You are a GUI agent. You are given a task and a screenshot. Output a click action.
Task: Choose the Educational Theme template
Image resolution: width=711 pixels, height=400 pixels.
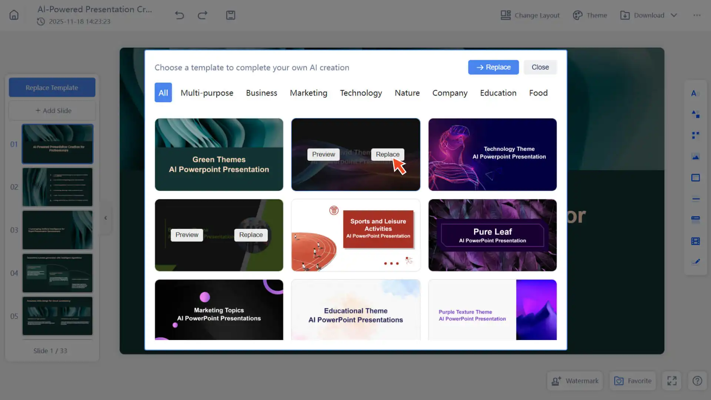(x=355, y=310)
